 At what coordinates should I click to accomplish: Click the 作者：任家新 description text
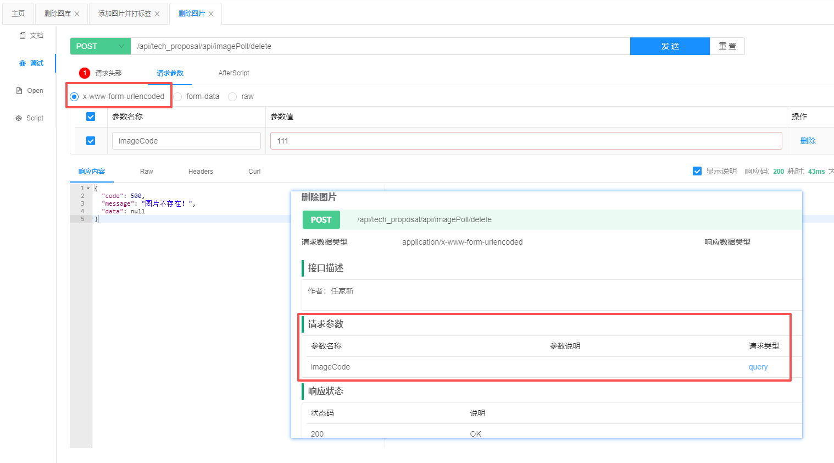tap(331, 291)
